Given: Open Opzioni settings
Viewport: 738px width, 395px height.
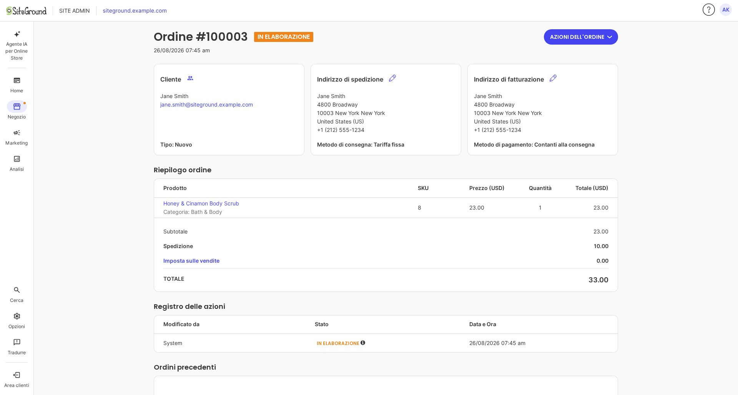Looking at the screenshot, I should click(17, 321).
